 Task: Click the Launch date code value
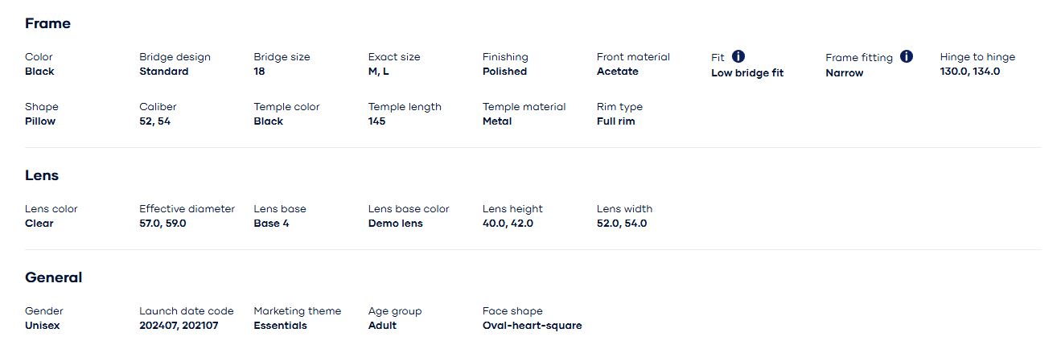pos(179,326)
